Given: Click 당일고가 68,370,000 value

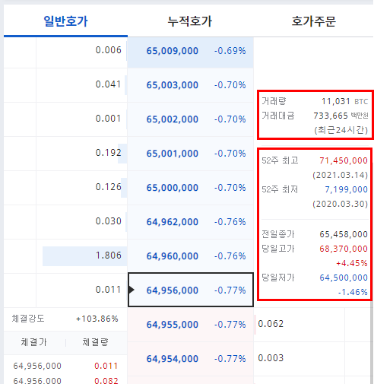Looking at the screenshot, I should pyautogui.click(x=344, y=249).
